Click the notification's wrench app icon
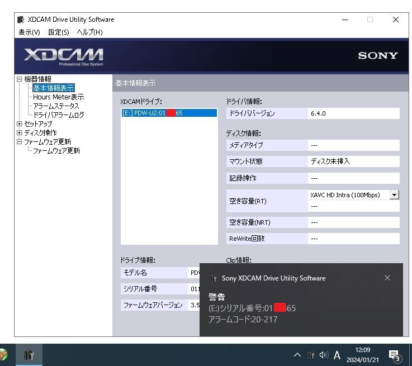Viewport: 412px width, 366px height. pyautogui.click(x=213, y=278)
